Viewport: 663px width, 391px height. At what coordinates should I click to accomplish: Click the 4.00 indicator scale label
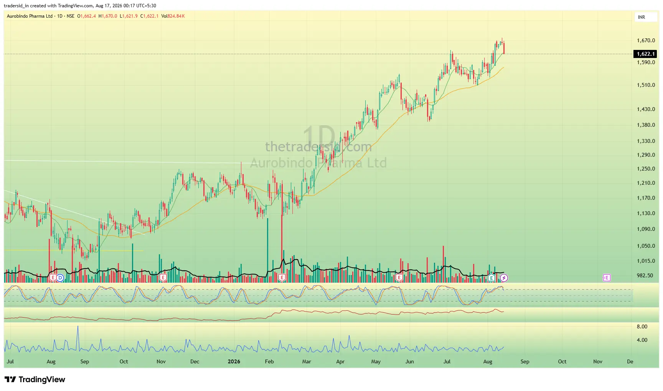(642, 340)
